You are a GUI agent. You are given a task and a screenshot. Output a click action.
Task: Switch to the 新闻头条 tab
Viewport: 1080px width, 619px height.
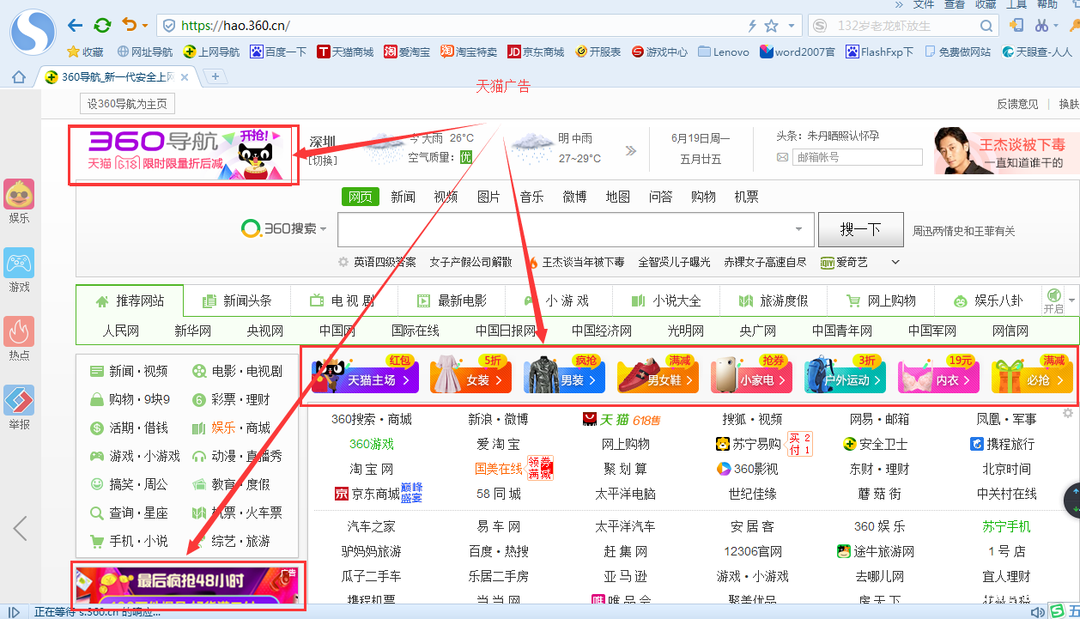[x=236, y=300]
